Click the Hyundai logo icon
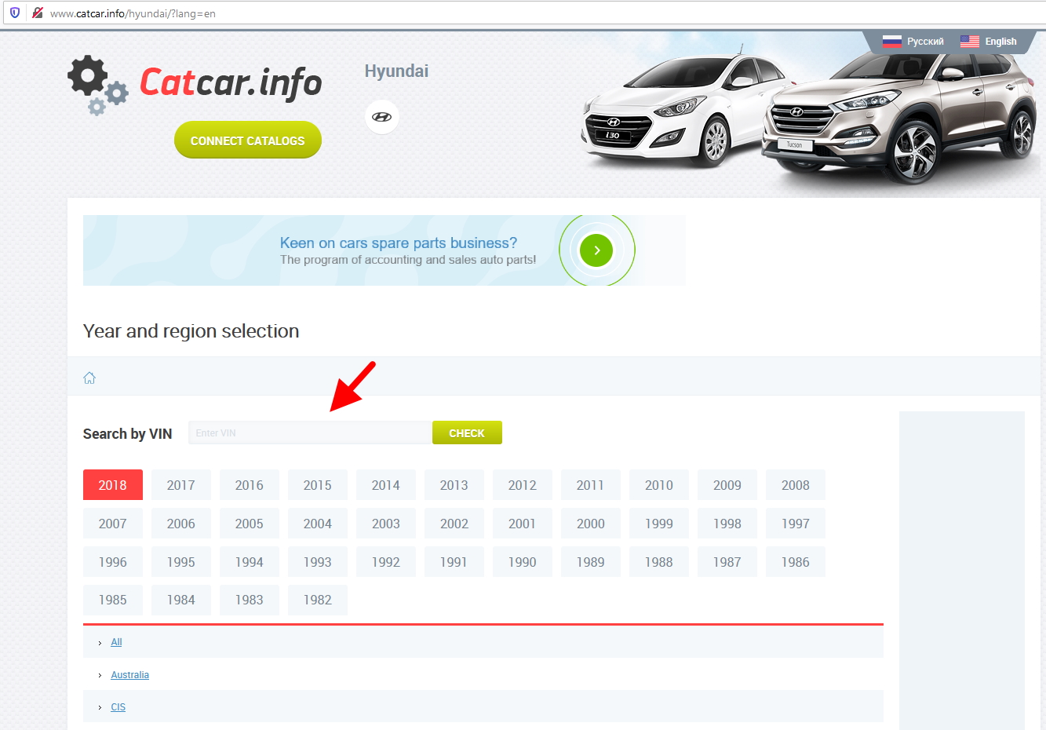This screenshot has width=1046, height=730. pyautogui.click(x=382, y=117)
